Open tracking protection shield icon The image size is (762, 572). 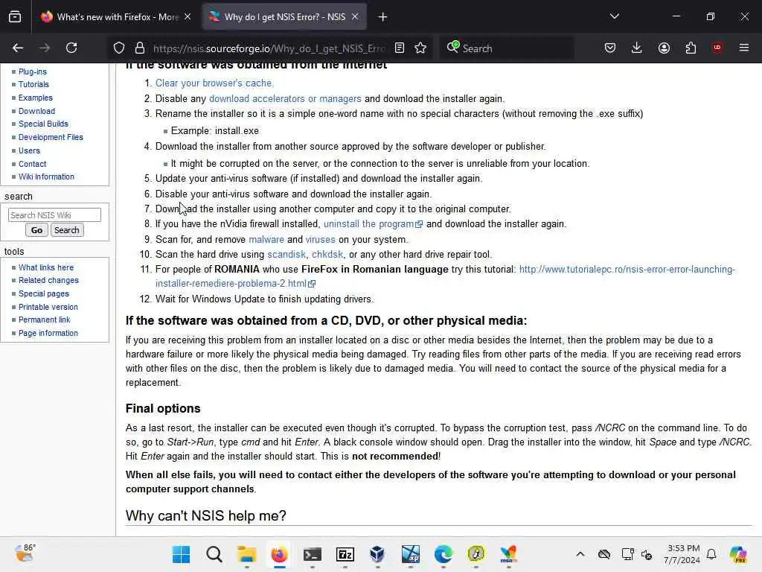click(x=119, y=48)
